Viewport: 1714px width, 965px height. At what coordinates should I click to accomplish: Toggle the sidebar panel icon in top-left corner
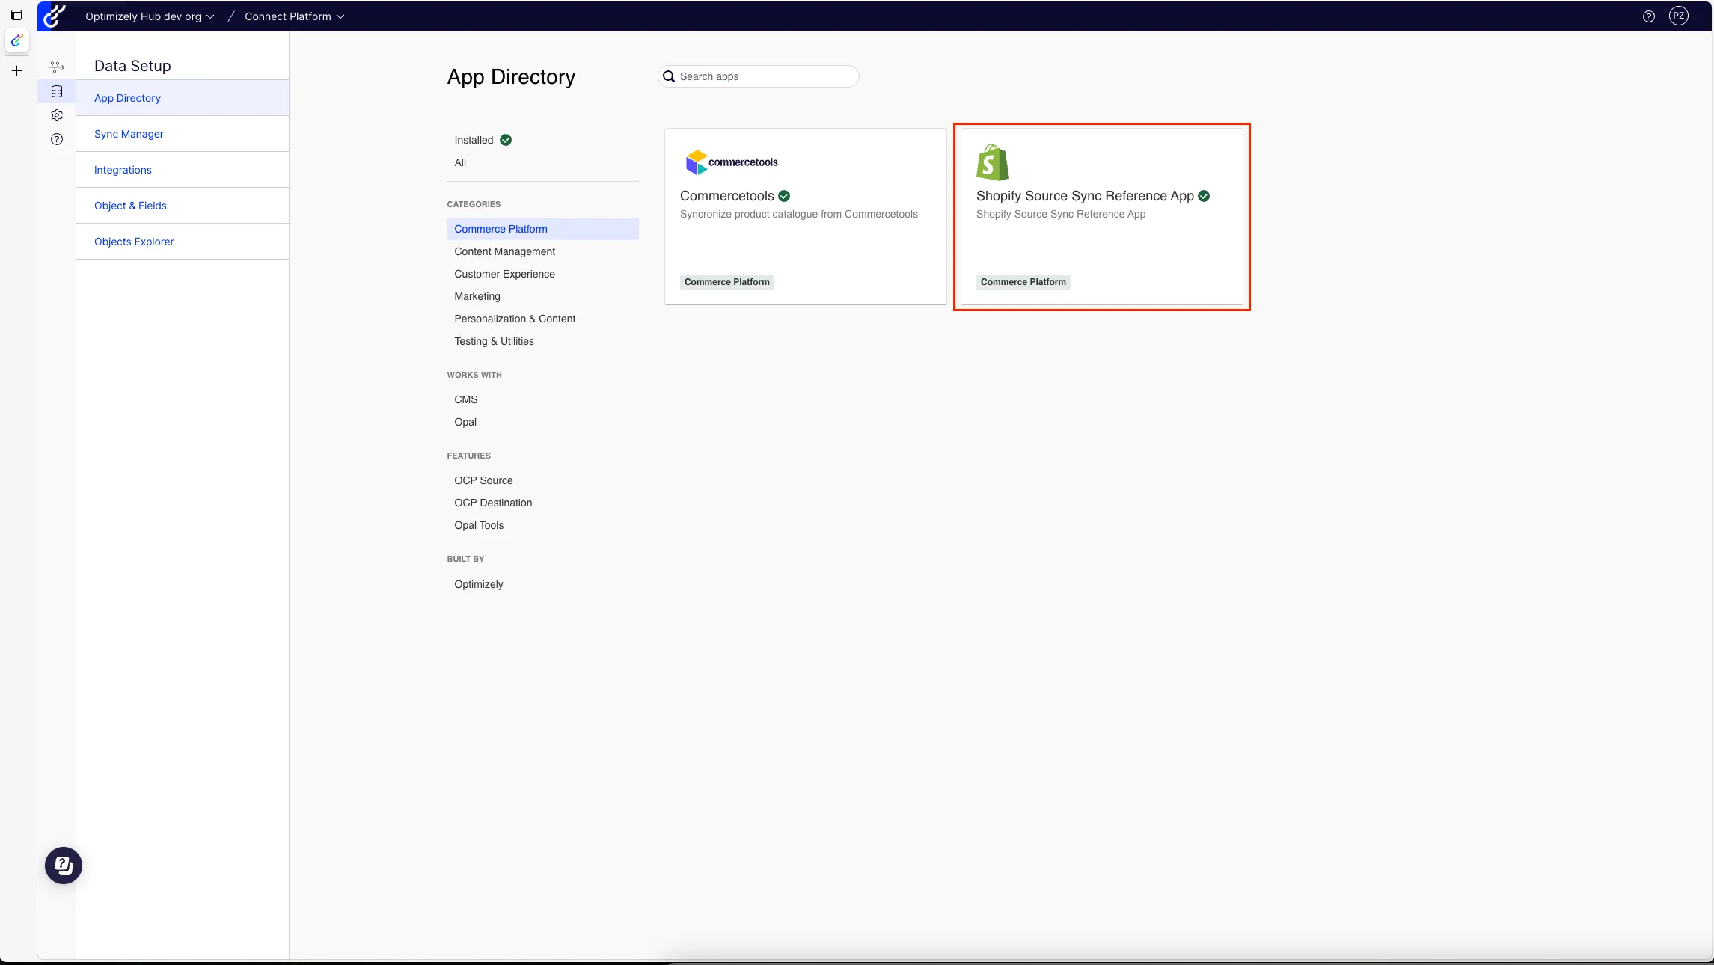pyautogui.click(x=16, y=15)
